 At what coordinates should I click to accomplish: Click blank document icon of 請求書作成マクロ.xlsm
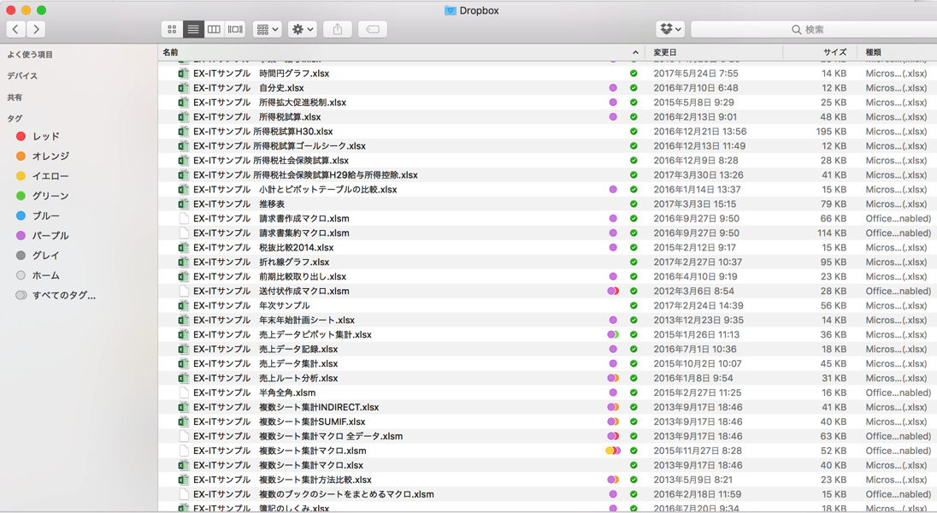(184, 219)
